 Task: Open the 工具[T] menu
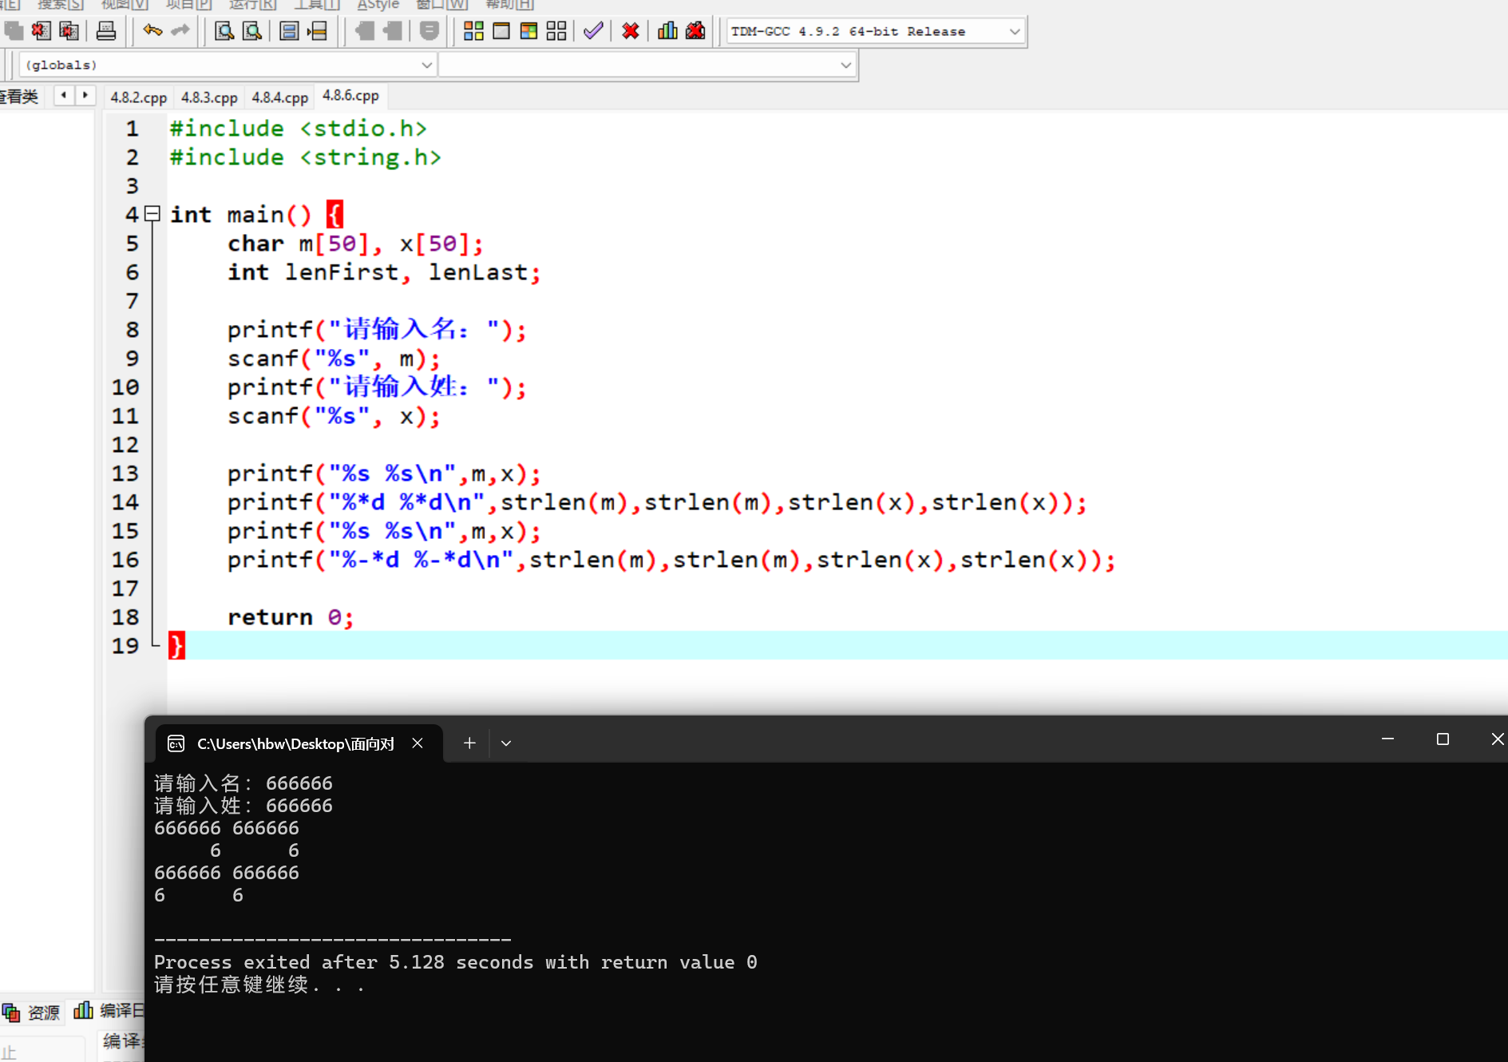317,5
